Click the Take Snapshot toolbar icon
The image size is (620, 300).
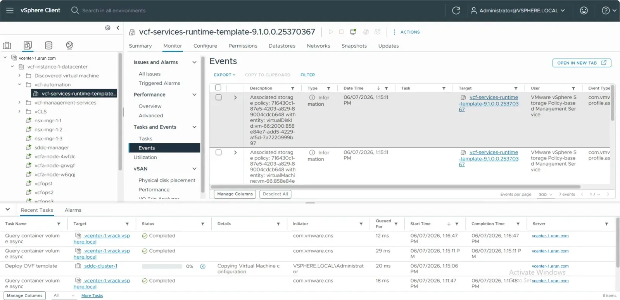(x=378, y=32)
